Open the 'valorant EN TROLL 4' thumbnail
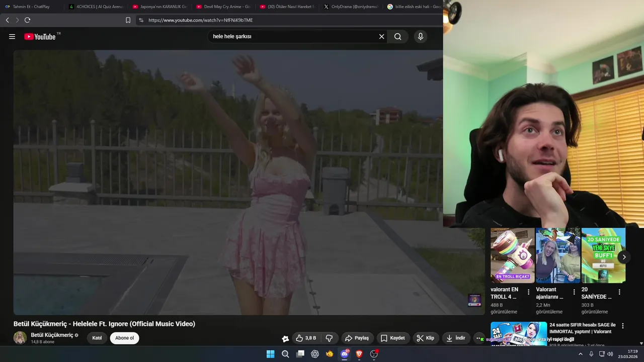Image resolution: width=644 pixels, height=362 pixels. point(513,255)
